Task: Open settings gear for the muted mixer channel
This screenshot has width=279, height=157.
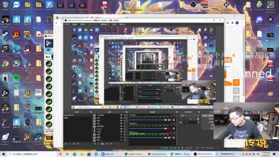Action: pyautogui.click(x=174, y=128)
